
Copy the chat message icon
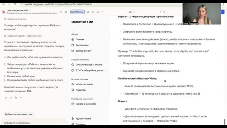point(16,98)
